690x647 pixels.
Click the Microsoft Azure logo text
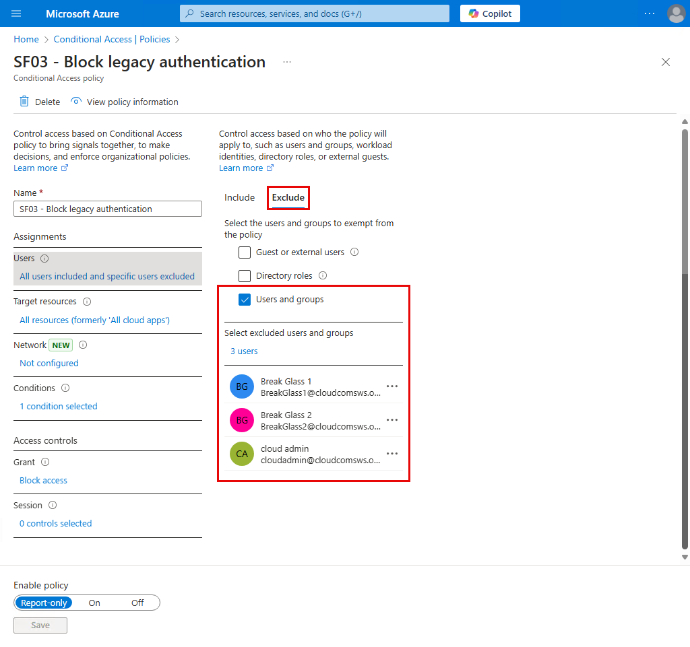coord(82,14)
